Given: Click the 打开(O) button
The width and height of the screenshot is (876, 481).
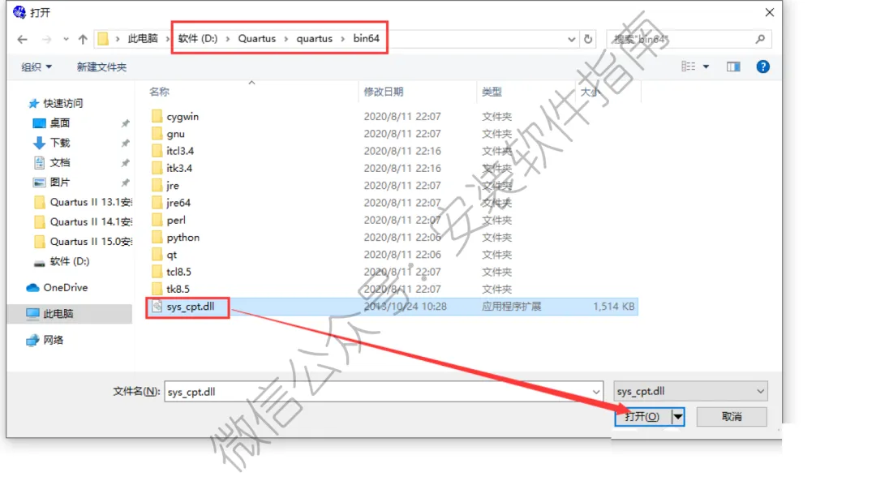Looking at the screenshot, I should [x=642, y=417].
